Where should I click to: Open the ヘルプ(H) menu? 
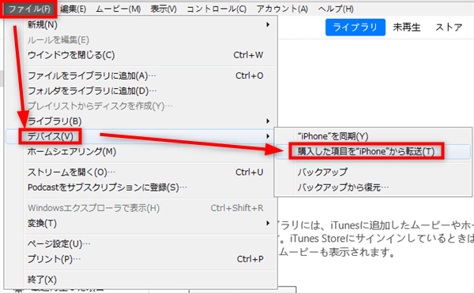(336, 9)
